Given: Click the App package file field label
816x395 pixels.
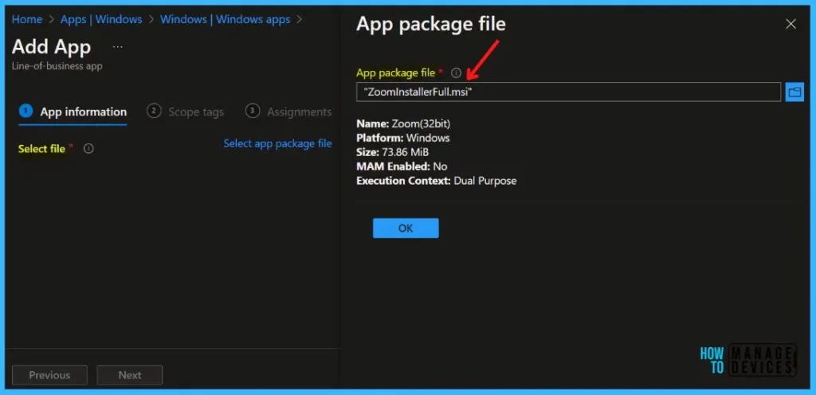Looking at the screenshot, I should [x=395, y=72].
